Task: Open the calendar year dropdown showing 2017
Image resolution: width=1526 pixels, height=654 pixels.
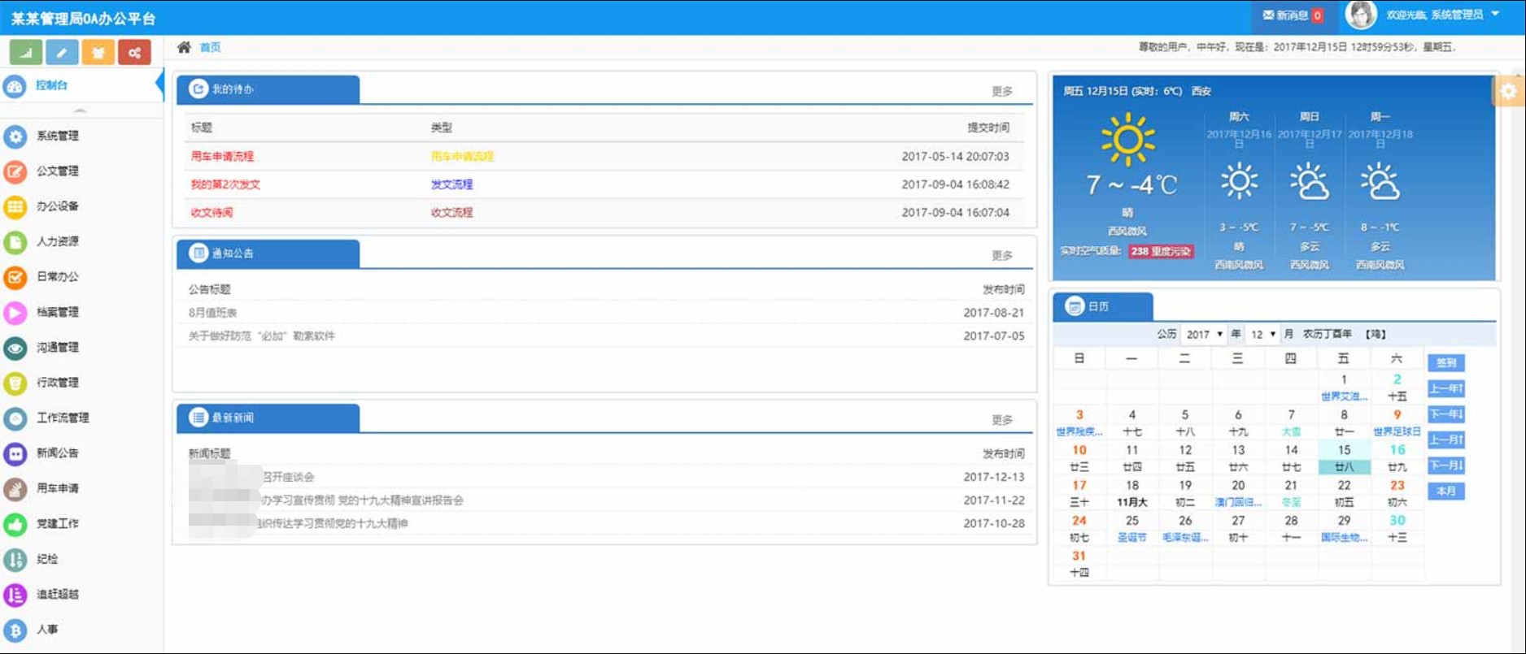Action: pyautogui.click(x=1204, y=335)
